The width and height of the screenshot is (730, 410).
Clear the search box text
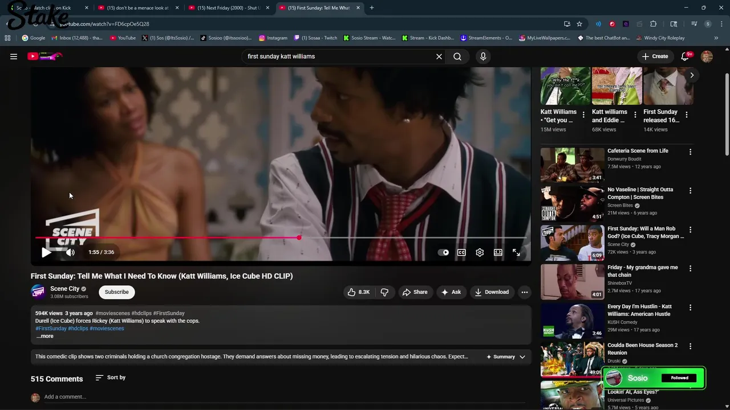coord(439,56)
